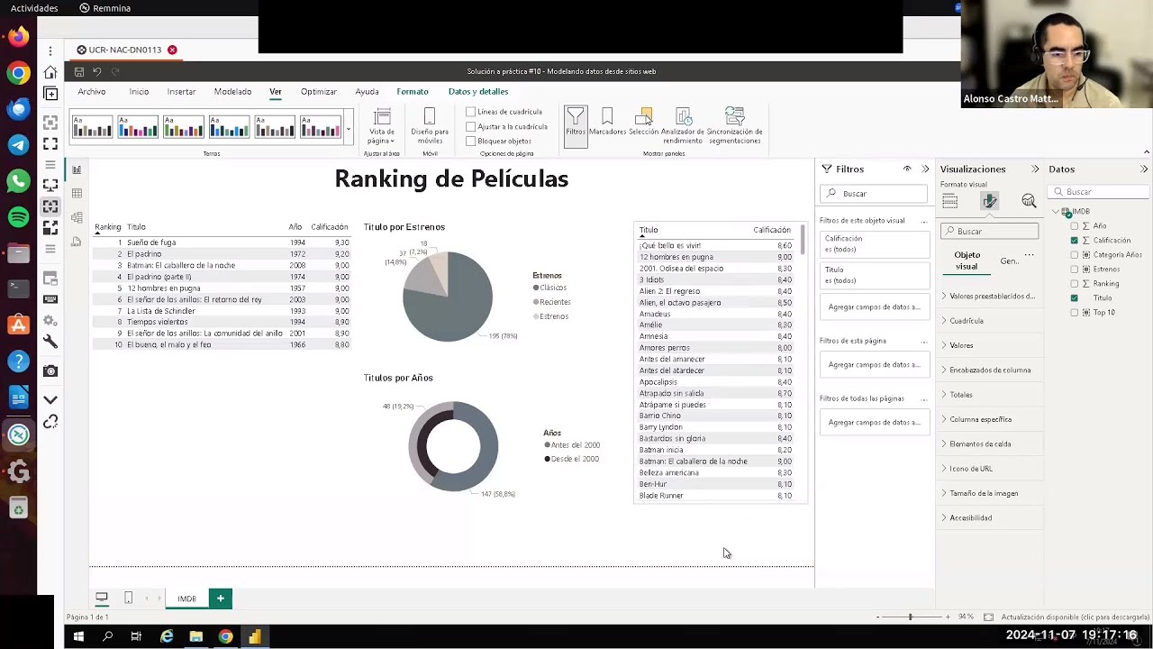Open the Insertar ribbon tab
This screenshot has width=1153, height=649.
[181, 91]
